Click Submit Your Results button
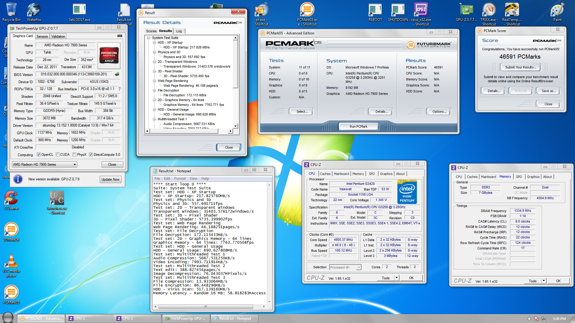This screenshot has width=575, height=323. [x=520, y=67]
